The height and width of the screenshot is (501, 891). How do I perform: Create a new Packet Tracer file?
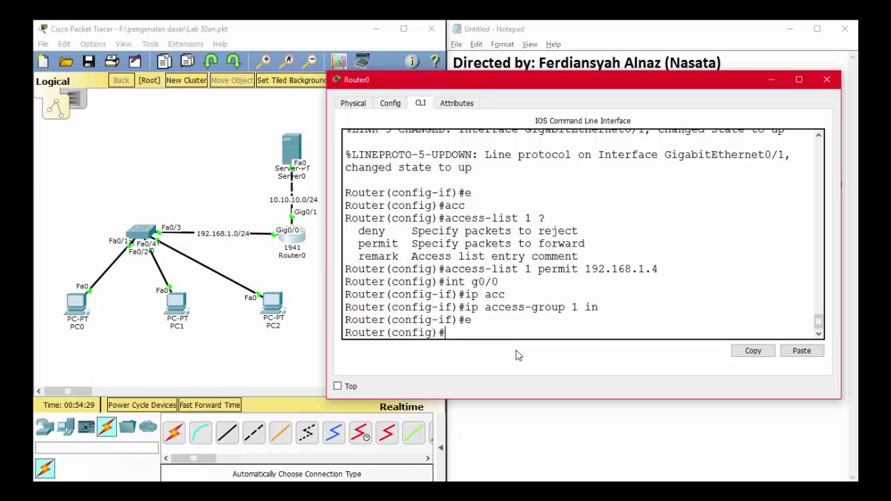pyautogui.click(x=43, y=62)
